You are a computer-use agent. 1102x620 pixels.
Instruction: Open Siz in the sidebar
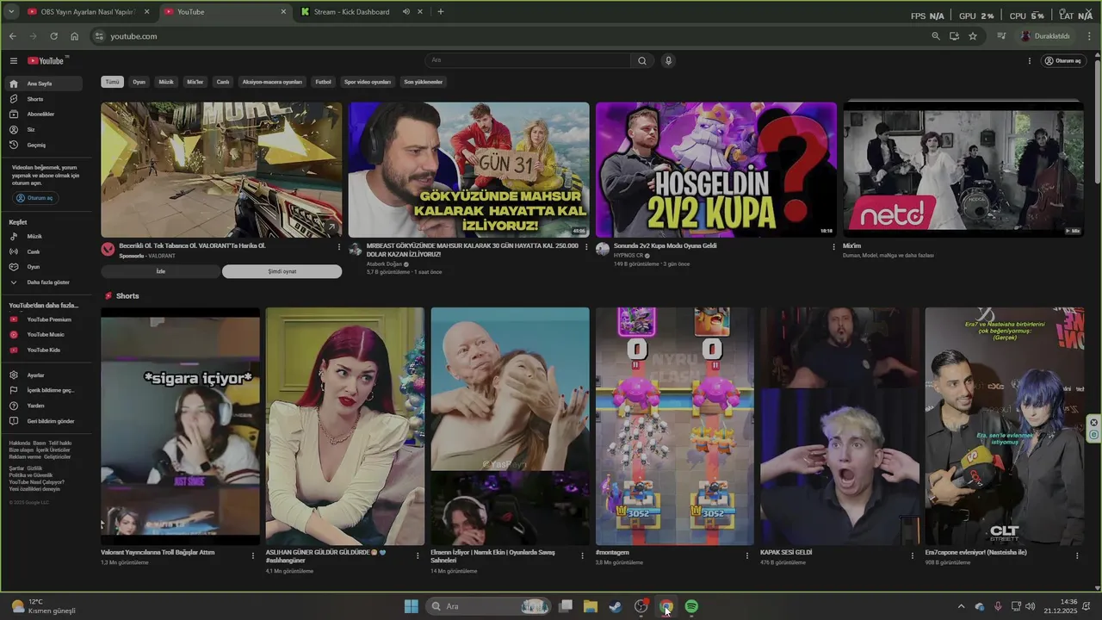tap(45, 129)
